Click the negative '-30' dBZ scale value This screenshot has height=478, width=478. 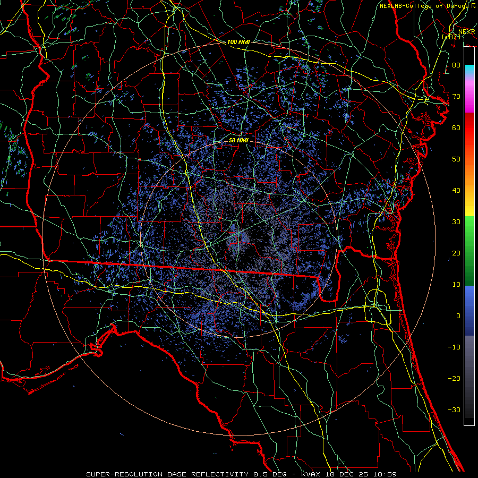pyautogui.click(x=454, y=409)
